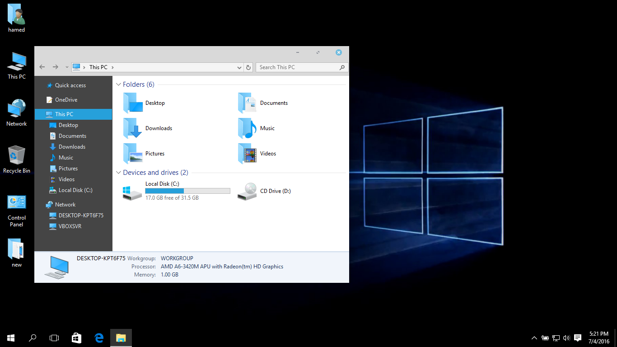617x347 pixels.
Task: Click the Local Disk (C:) usage bar
Action: 187,191
